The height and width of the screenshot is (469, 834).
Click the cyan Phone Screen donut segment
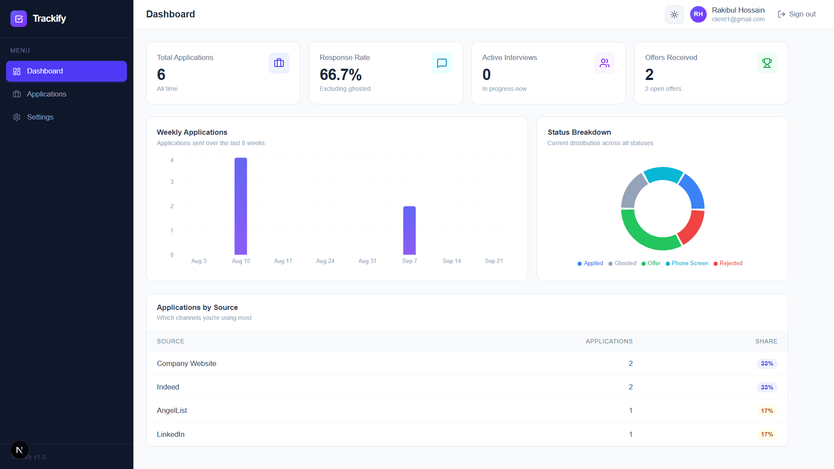[x=663, y=173]
